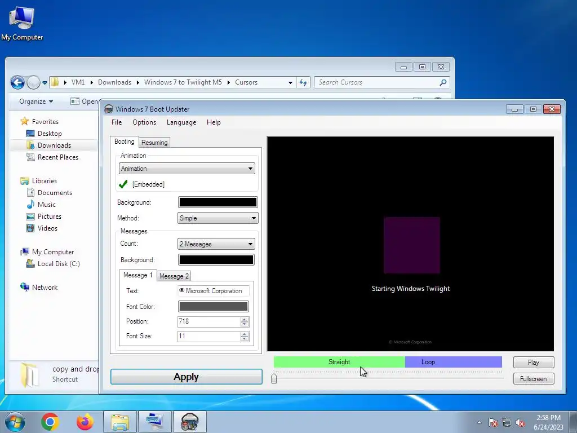Viewport: 577px width, 433px height.
Task: Click the Boot Updater taskbar button
Action: click(x=190, y=422)
